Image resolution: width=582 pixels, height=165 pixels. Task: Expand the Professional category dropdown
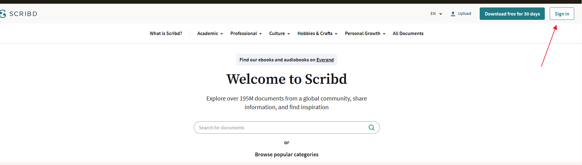pos(246,33)
